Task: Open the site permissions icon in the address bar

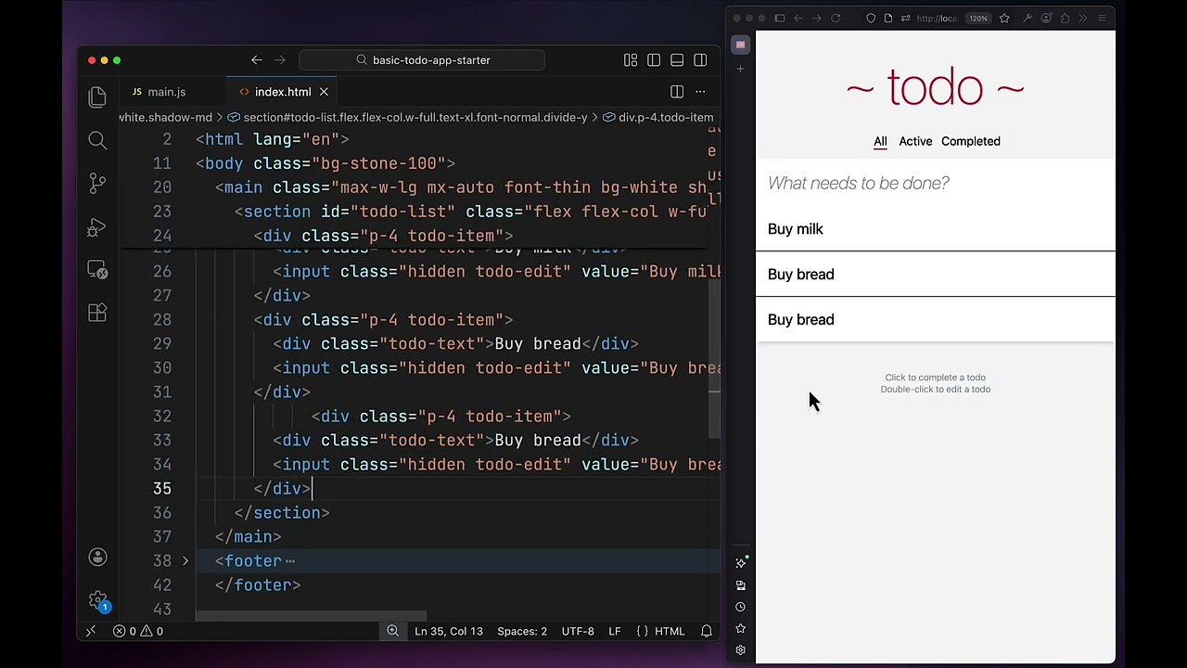Action: tap(905, 19)
